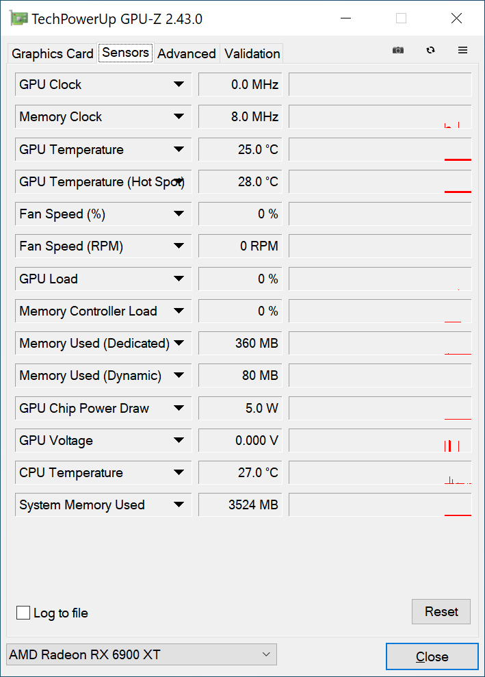The image size is (485, 677).
Task: Click the CPU Temperature value field
Action: point(240,473)
